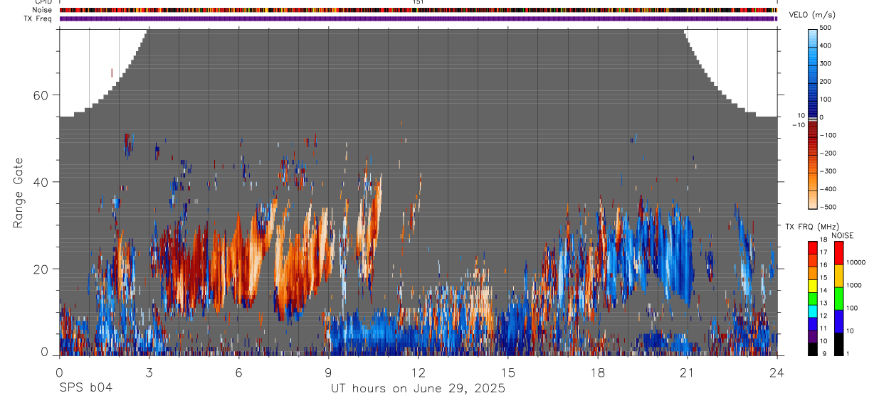
Task: Click the '500' tick on the velocity bar
Action: tap(826, 28)
